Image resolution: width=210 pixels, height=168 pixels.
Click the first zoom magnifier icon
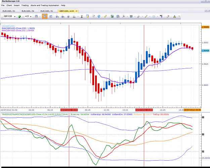pos(57,16)
